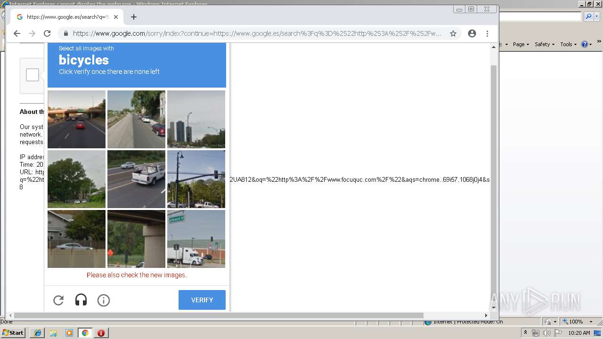The image size is (603, 339).
Task: Select the street lamp and traffic light tile
Action: [x=196, y=179]
